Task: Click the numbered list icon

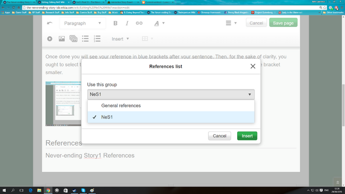Action: [x=97, y=39]
